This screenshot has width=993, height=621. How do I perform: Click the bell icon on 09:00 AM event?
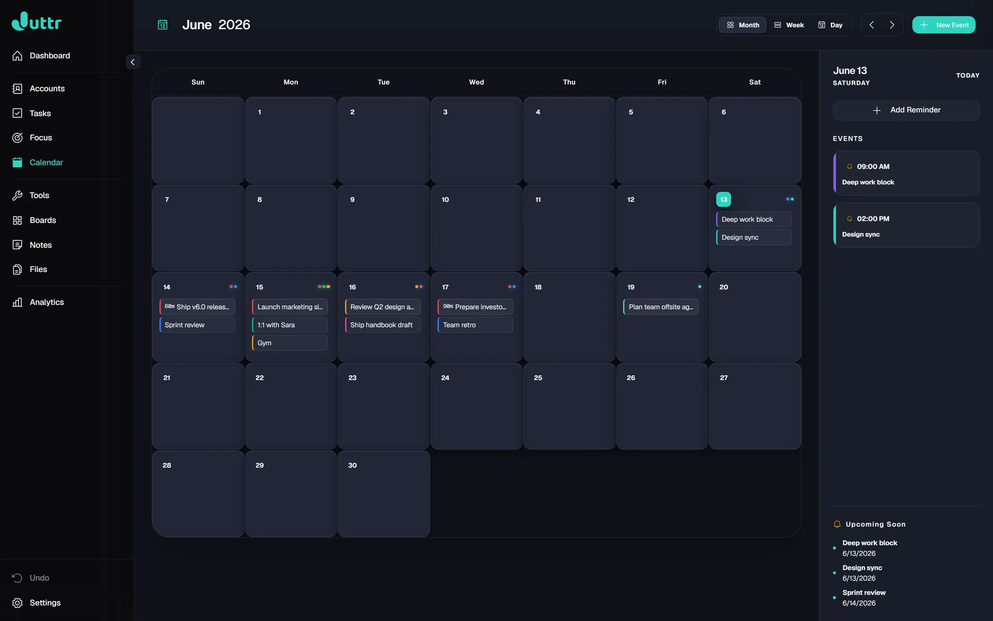(x=849, y=167)
